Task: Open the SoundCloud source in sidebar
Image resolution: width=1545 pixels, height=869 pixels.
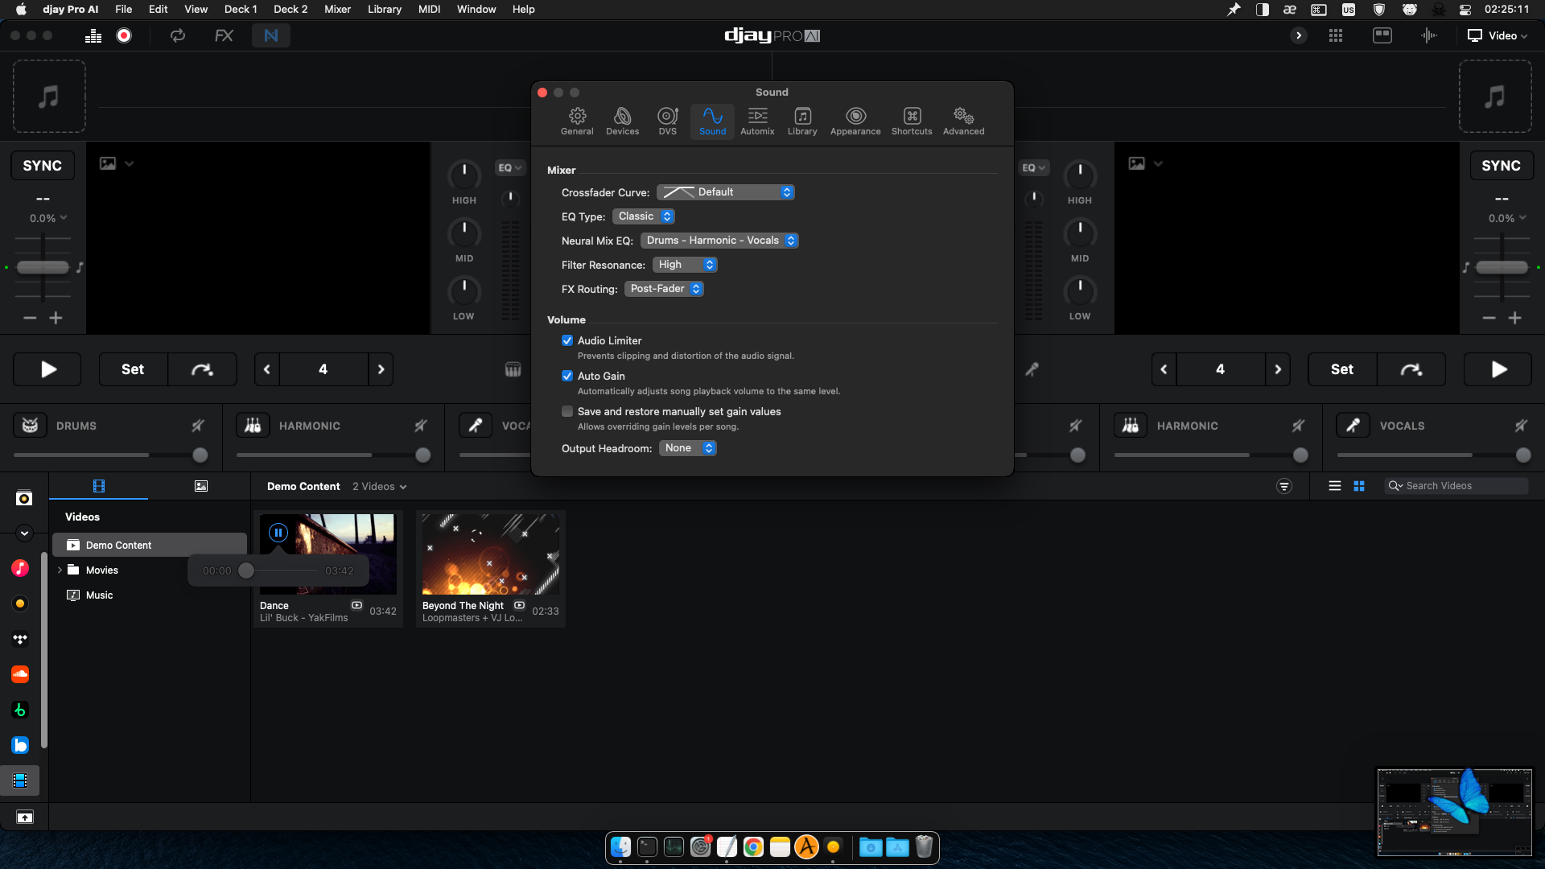Action: coord(20,673)
